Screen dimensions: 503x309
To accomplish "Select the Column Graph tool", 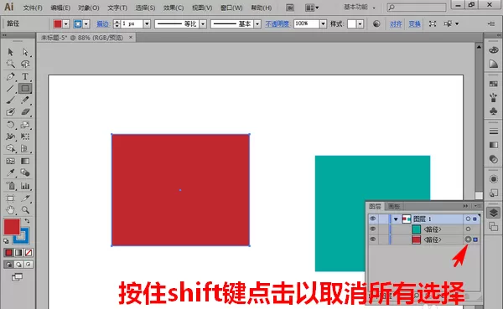I will pyautogui.click(x=25, y=186).
